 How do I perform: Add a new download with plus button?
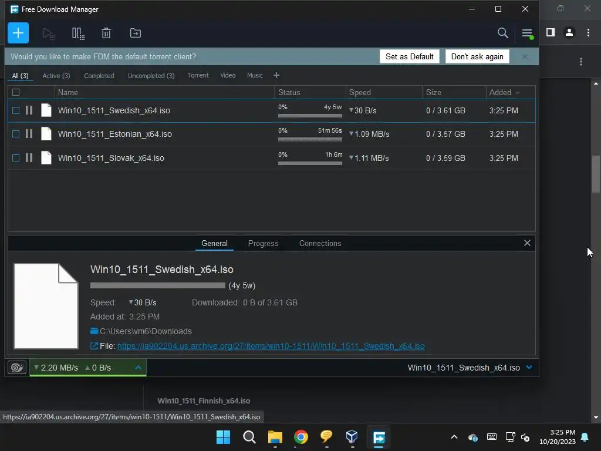click(18, 33)
